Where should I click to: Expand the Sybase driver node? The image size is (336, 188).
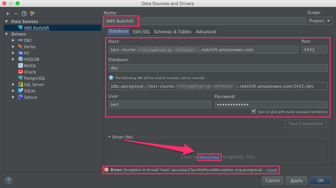(13, 97)
